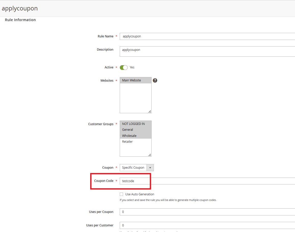Viewport: 295px width, 232px height.
Task: Enable the Use Auto Generation checkbox
Action: (122, 194)
